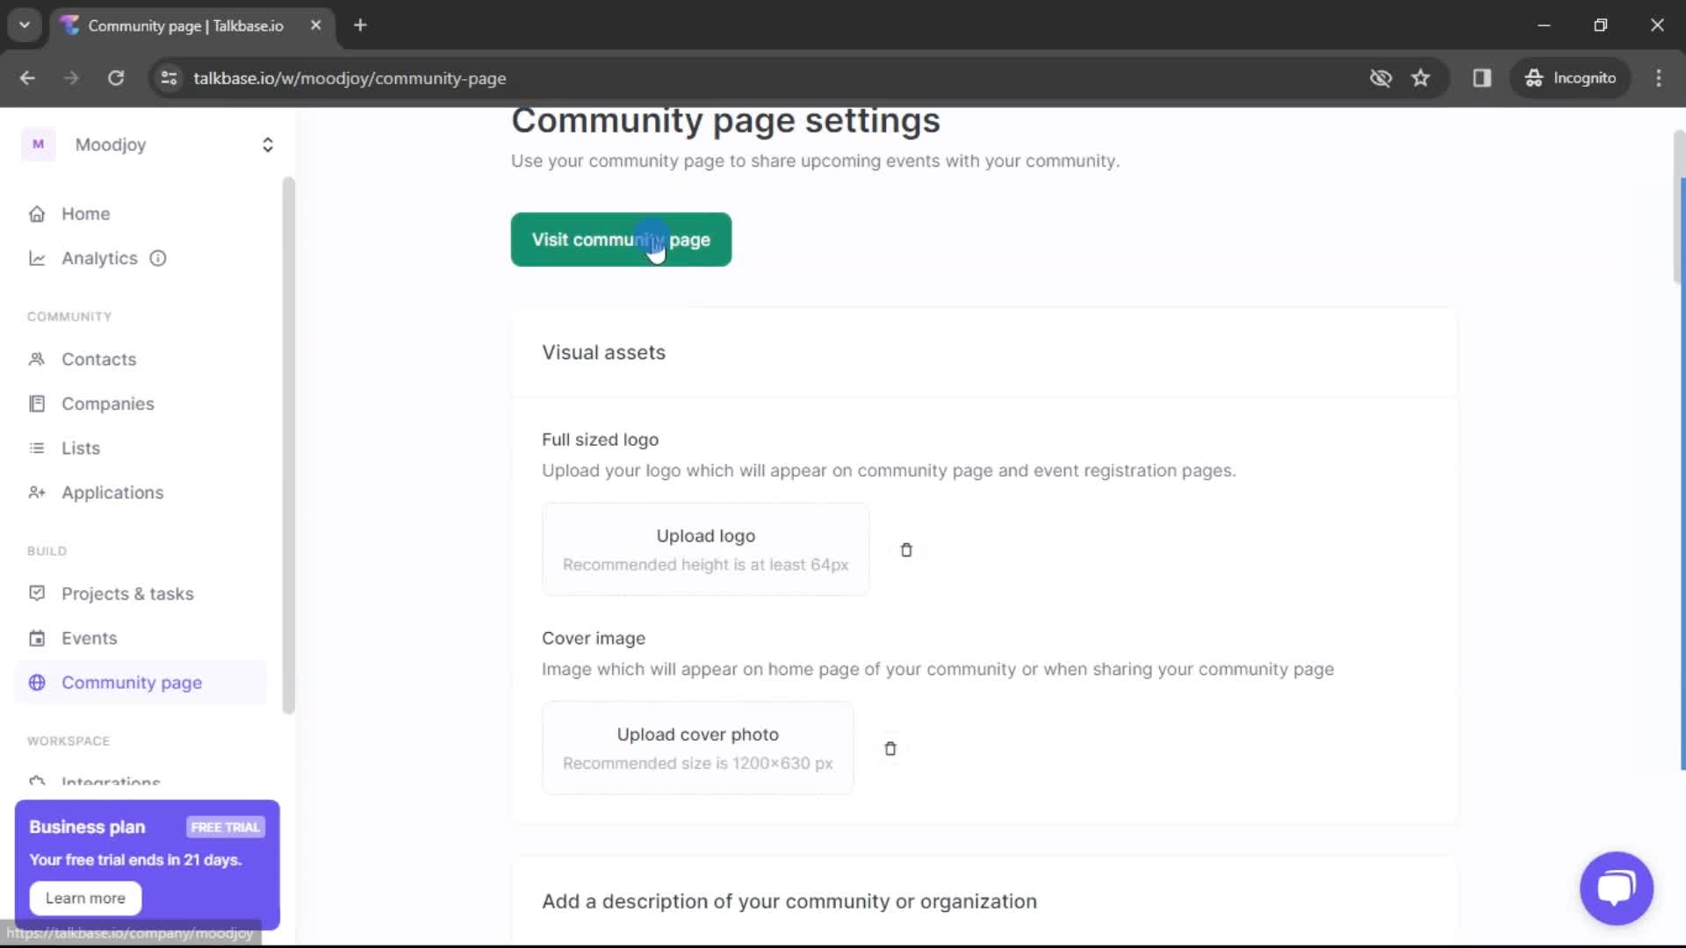The width and height of the screenshot is (1686, 948).
Task: Delete the uploaded logo trash icon
Action: click(x=904, y=549)
